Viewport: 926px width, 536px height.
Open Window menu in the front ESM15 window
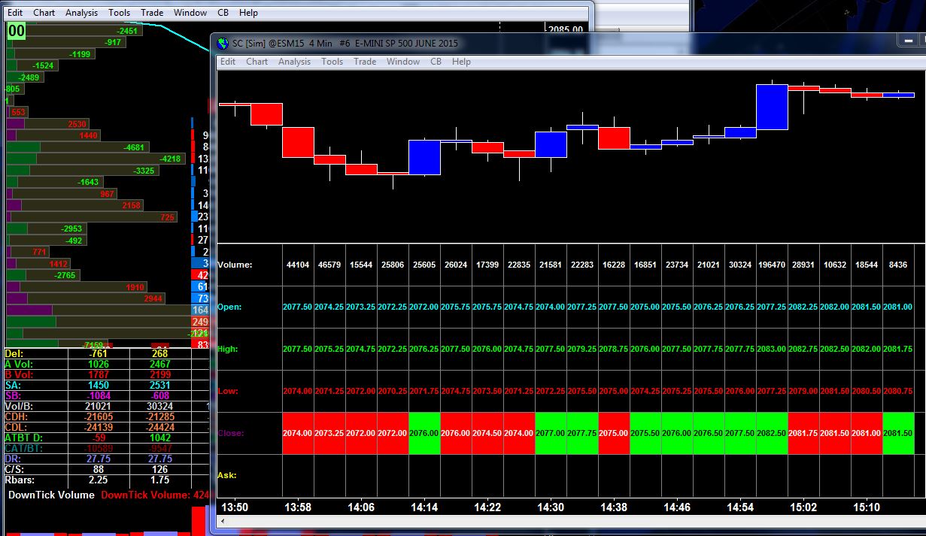403,62
